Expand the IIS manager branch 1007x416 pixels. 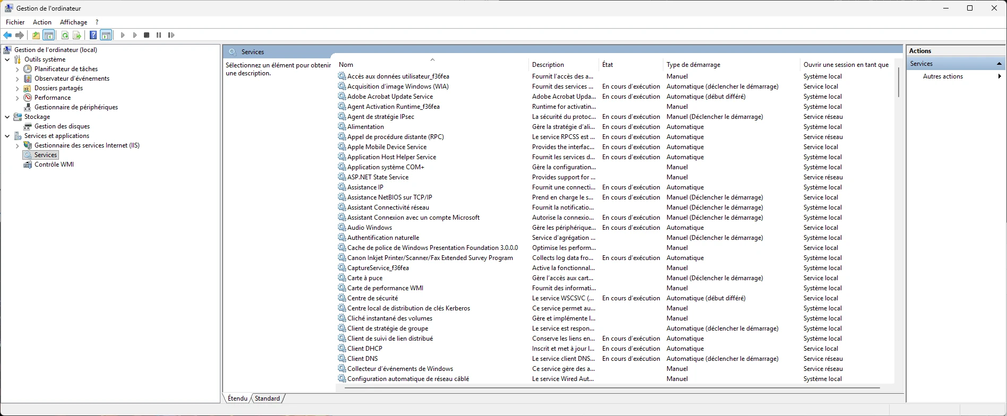[x=18, y=145]
